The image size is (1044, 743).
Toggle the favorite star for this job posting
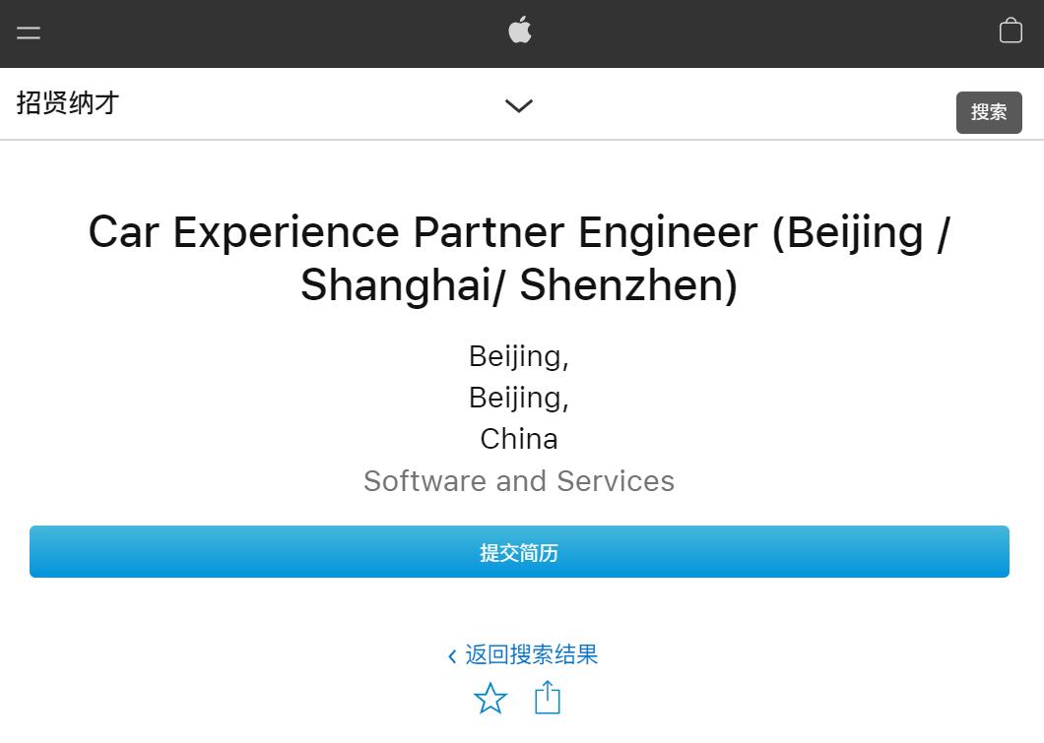pyautogui.click(x=490, y=698)
